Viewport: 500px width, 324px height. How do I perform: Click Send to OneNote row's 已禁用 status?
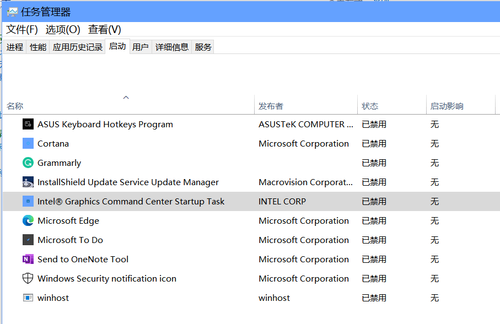point(374,260)
